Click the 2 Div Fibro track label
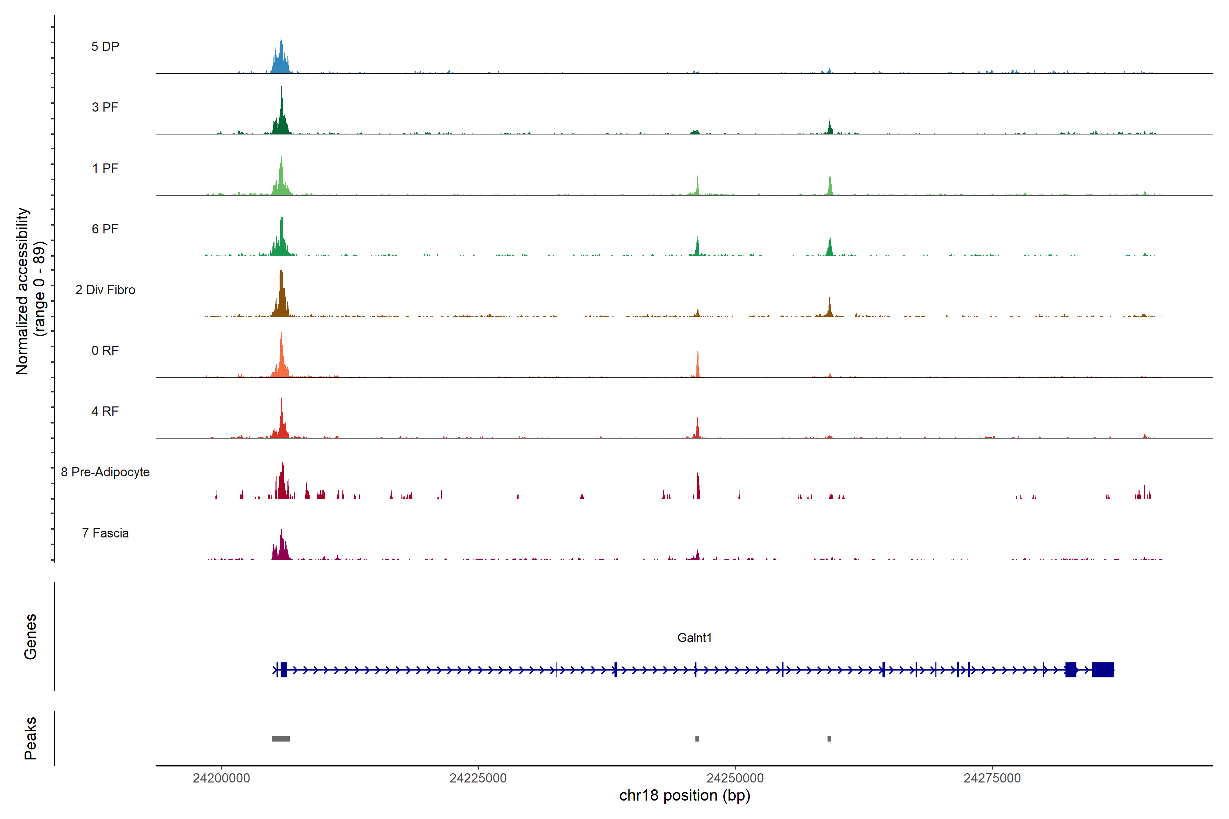Viewport: 1229px width, 819px height. (x=105, y=289)
